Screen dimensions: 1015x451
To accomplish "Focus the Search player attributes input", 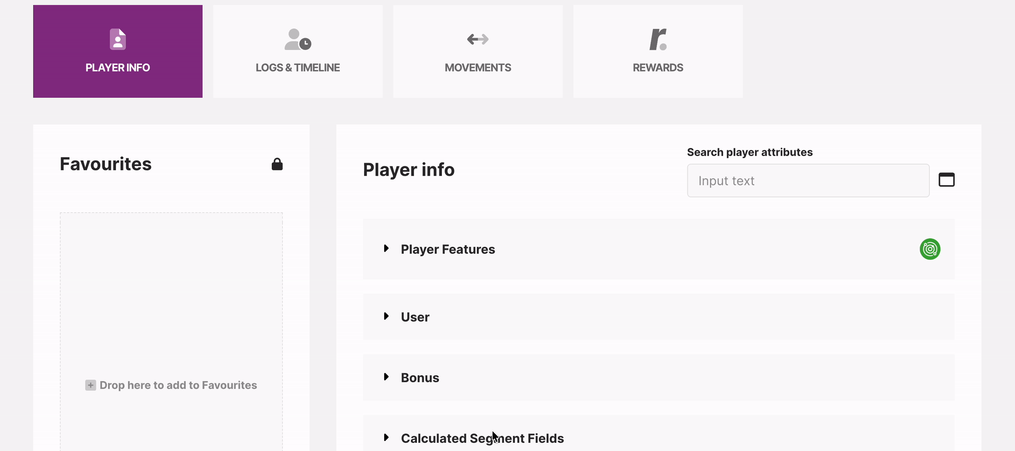I will [x=808, y=180].
